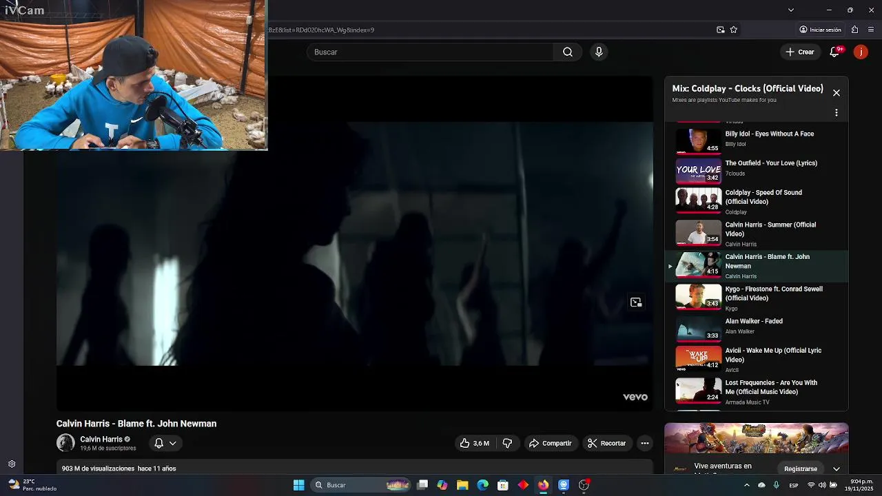Open the Firefox hamburger application menu
The height and width of the screenshot is (496, 882).
click(871, 30)
